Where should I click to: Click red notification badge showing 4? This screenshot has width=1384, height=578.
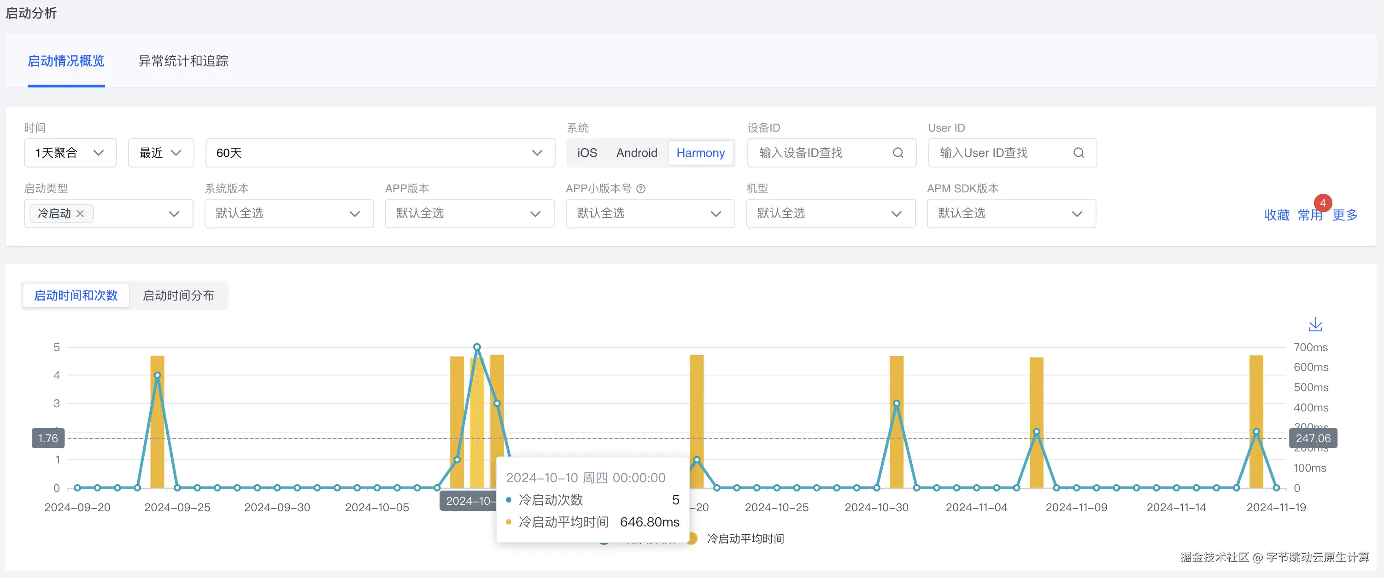tap(1322, 203)
